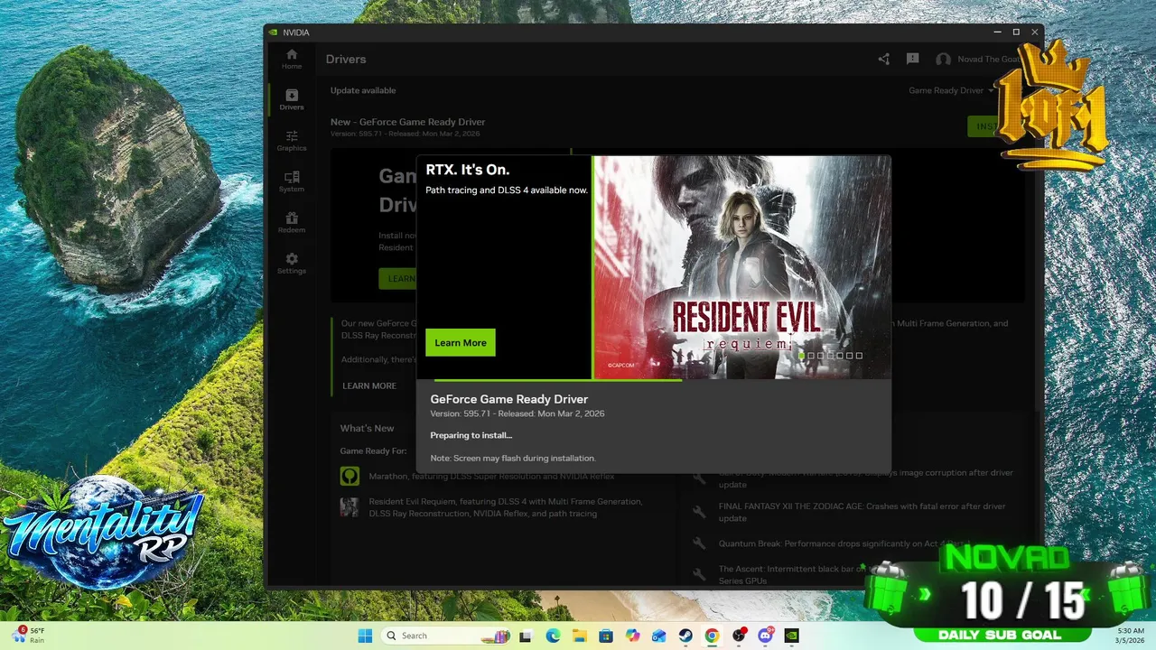Switch to Google Chrome in the taskbar
The width and height of the screenshot is (1156, 650).
coord(713,636)
